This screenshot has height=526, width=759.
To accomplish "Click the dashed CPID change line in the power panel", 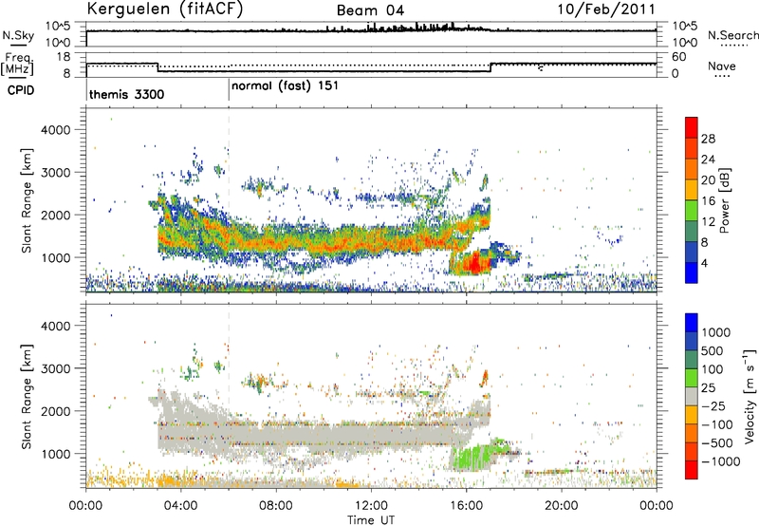I will [229, 199].
